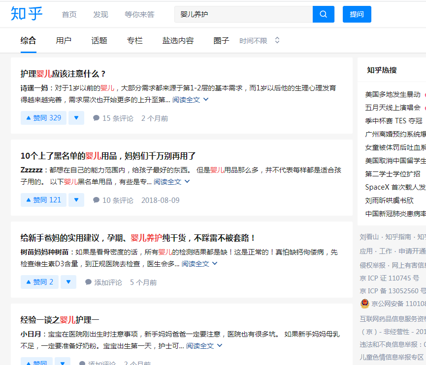This screenshot has width=426, height=365.
Task: Open the 15 条评论 comments
Action: (x=113, y=118)
